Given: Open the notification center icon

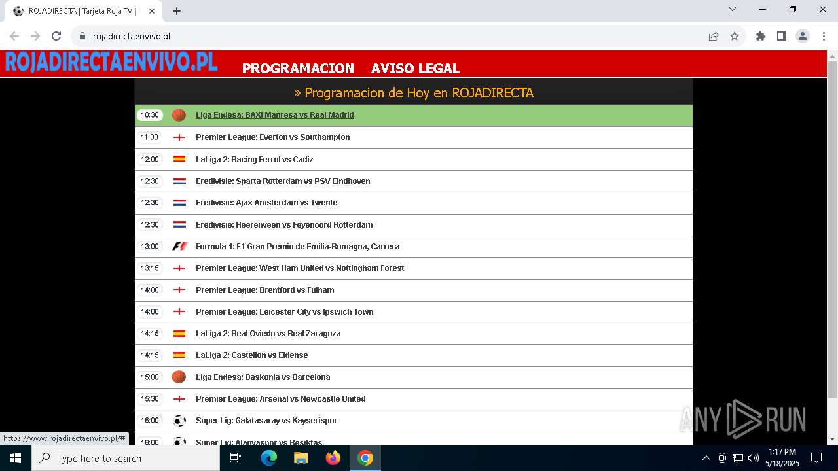Looking at the screenshot, I should pos(816,458).
